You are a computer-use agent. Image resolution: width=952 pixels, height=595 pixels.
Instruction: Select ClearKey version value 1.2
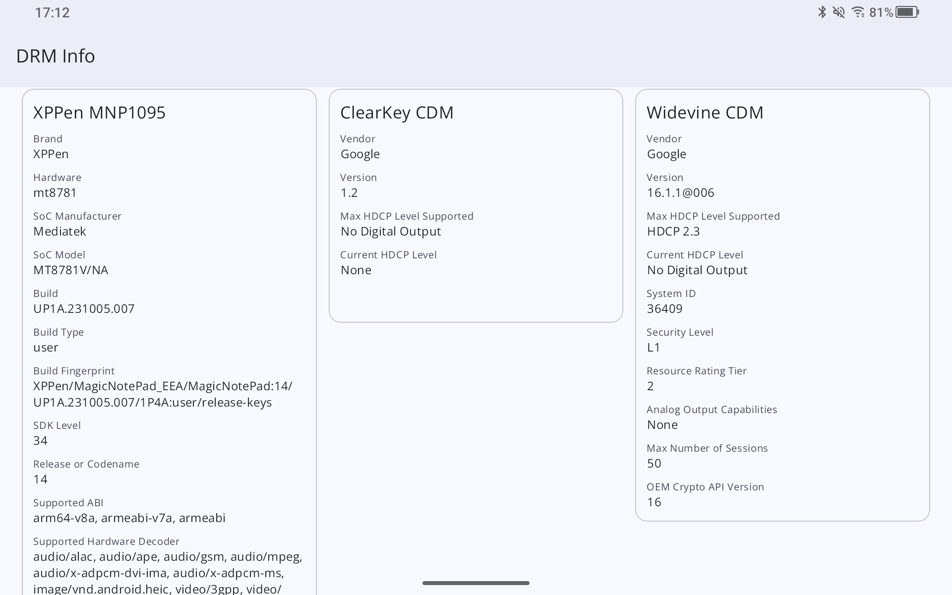click(x=349, y=192)
